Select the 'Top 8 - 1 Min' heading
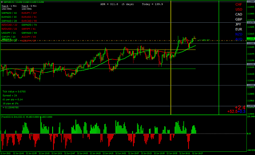The width and height of the screenshot is (255, 155). (9, 6)
